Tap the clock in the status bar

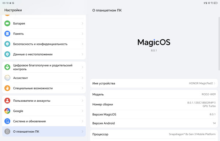pyautogui.click(x=5, y=3)
